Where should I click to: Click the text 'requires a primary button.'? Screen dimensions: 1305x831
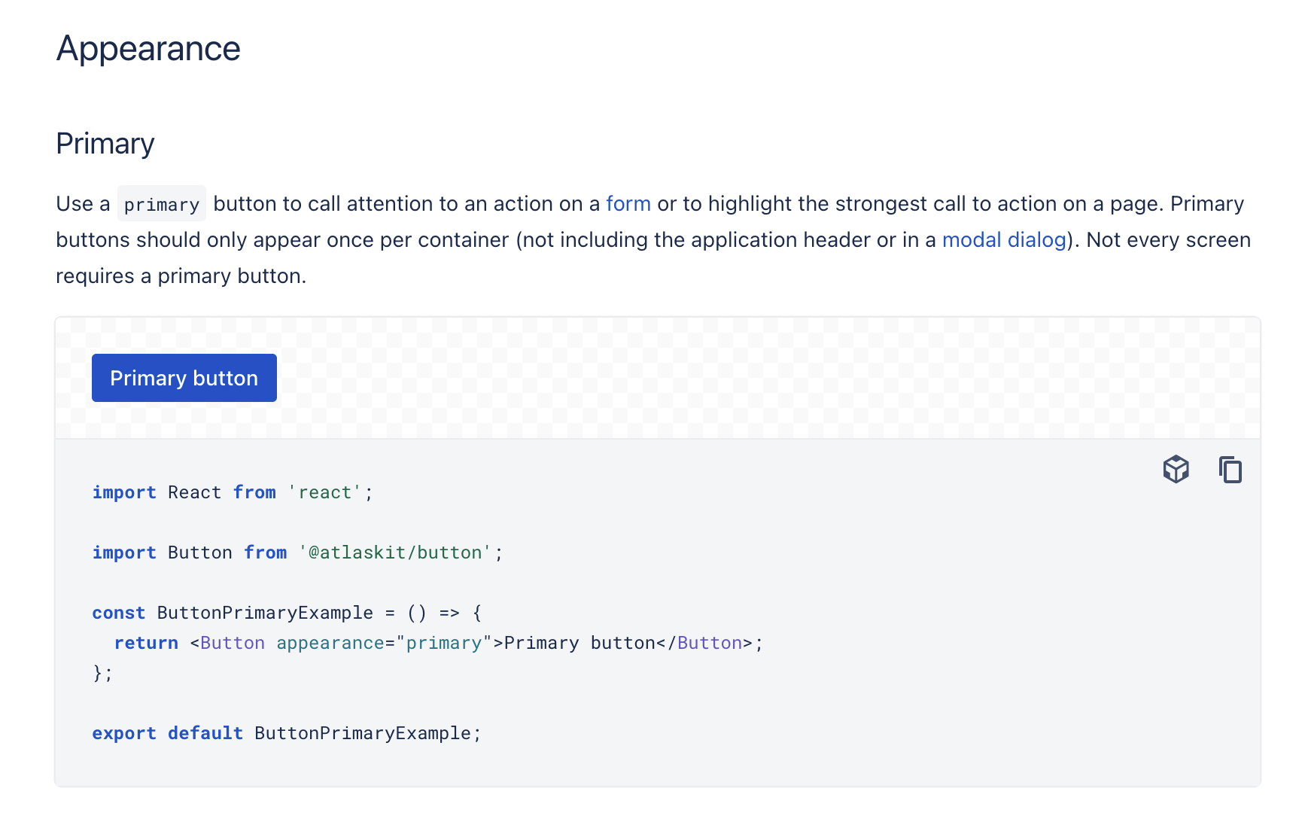click(181, 276)
